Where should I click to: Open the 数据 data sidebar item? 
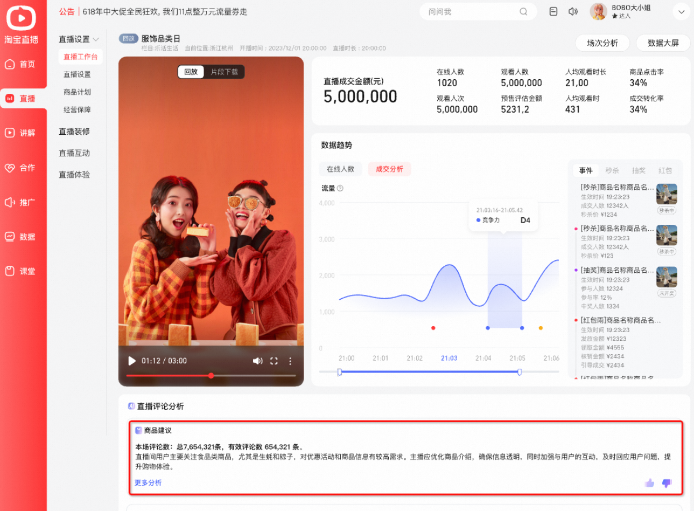20,237
